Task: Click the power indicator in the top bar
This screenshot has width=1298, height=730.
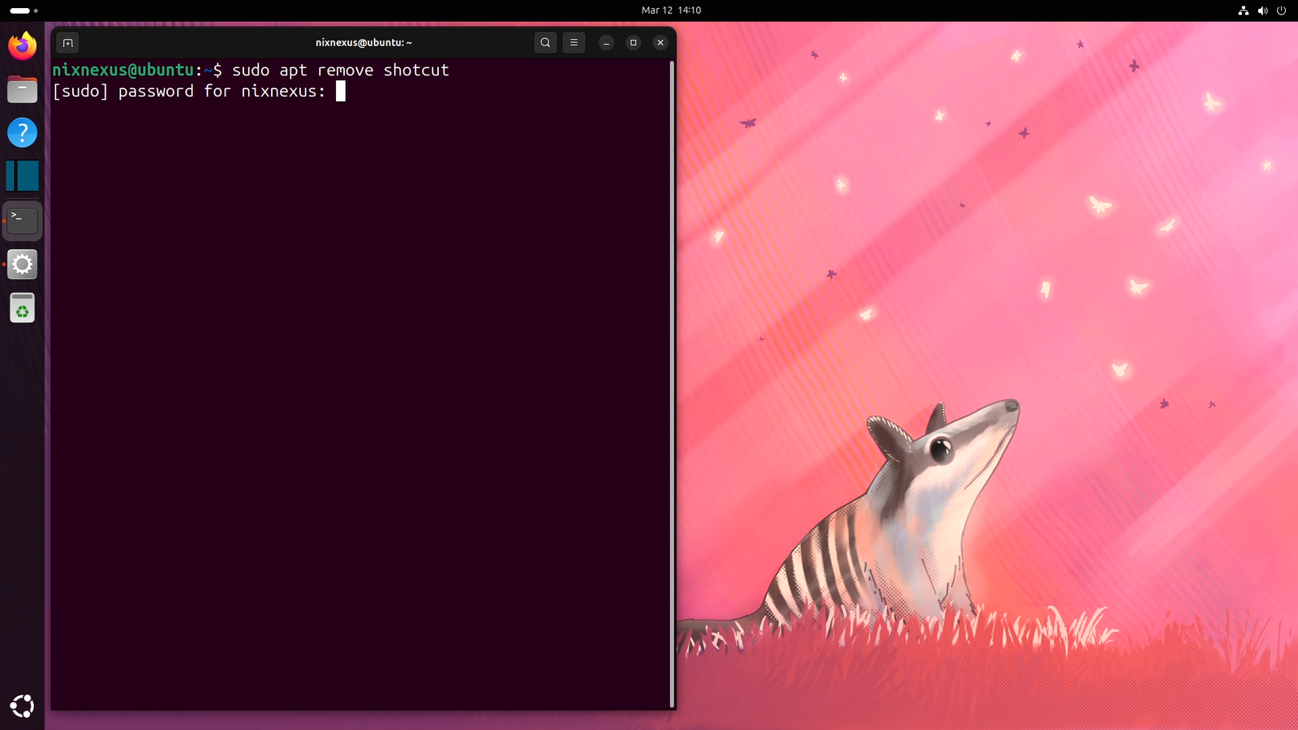Action: pyautogui.click(x=1281, y=11)
